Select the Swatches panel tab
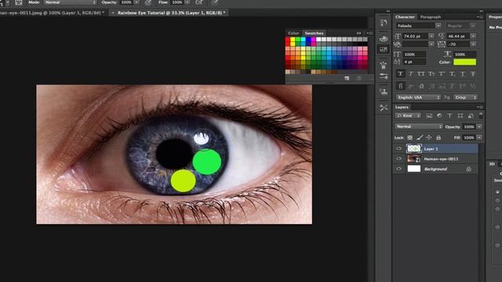Screen dimensions: 502x282 tap(314, 33)
